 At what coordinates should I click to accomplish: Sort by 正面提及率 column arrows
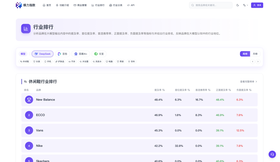click(230, 90)
